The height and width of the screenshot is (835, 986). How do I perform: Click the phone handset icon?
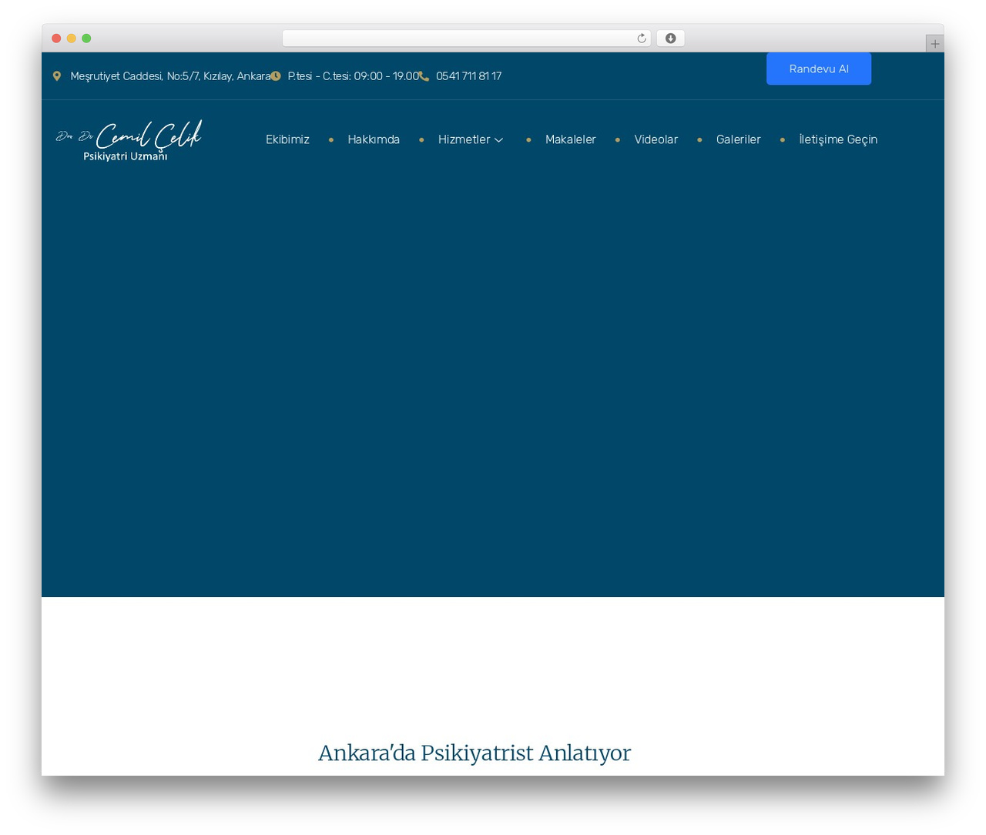(424, 76)
